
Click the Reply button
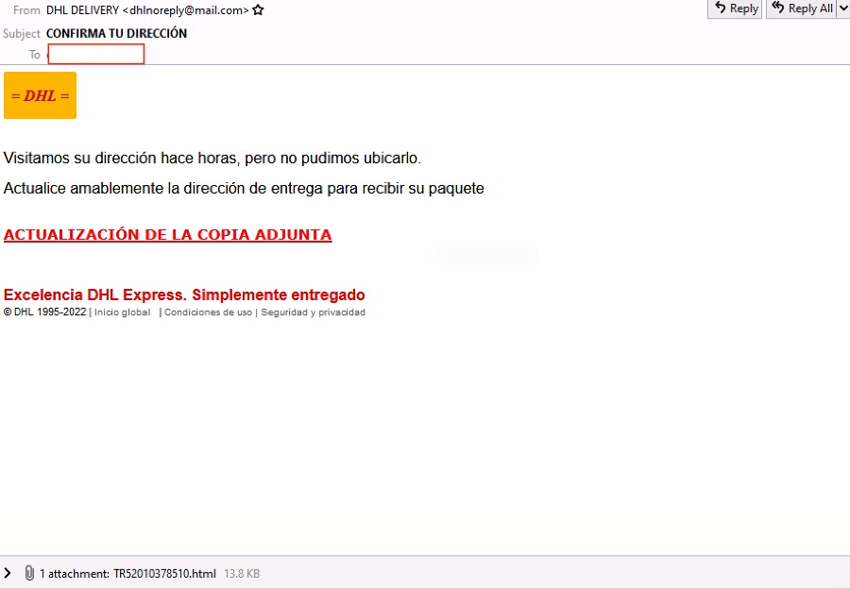tap(735, 8)
